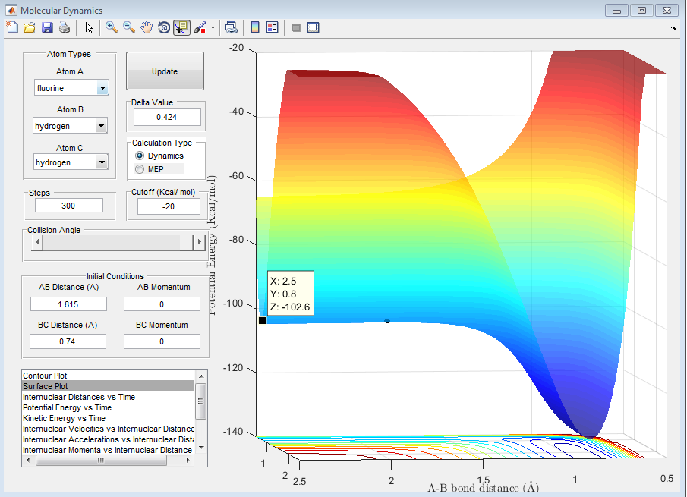
Task: Click the Print Figure icon
Action: pos(65,27)
